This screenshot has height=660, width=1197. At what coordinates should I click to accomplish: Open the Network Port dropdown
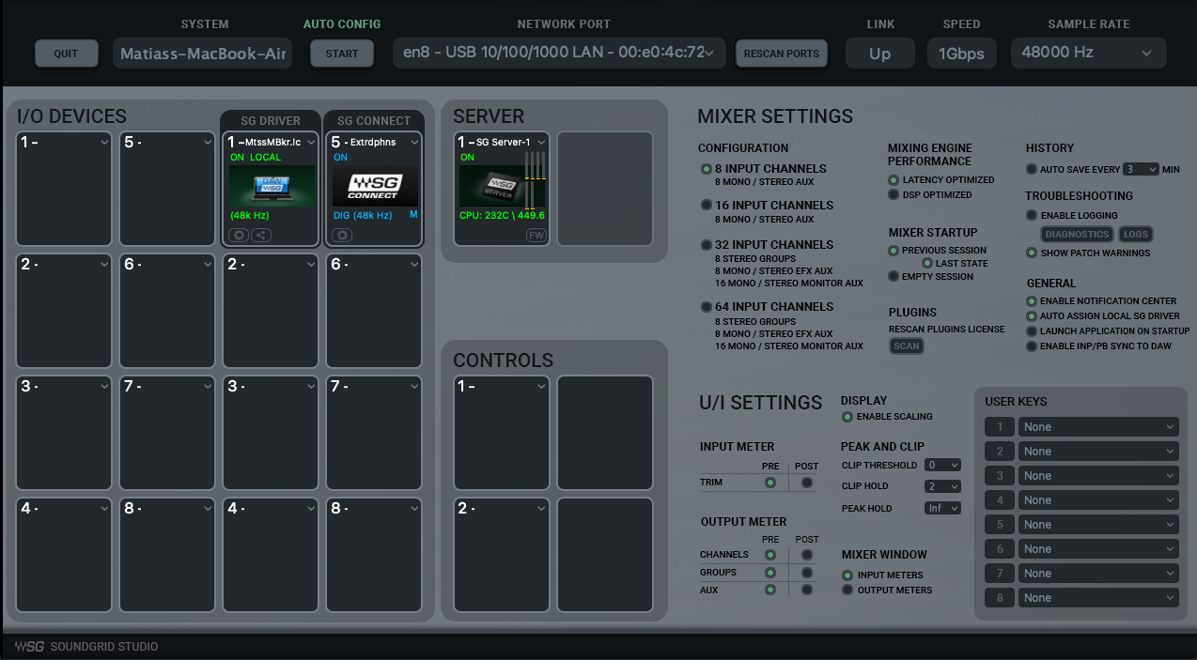pos(559,53)
